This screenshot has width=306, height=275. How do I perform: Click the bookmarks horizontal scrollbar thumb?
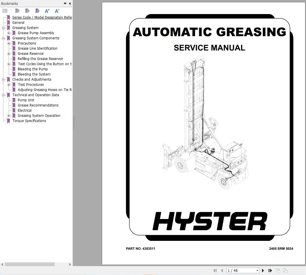(30, 264)
